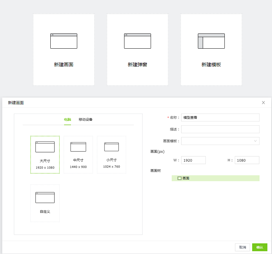Image resolution: width=272 pixels, height=254 pixels.
Task: Click the 画面模板 dropdown arrow
Action: click(255, 141)
